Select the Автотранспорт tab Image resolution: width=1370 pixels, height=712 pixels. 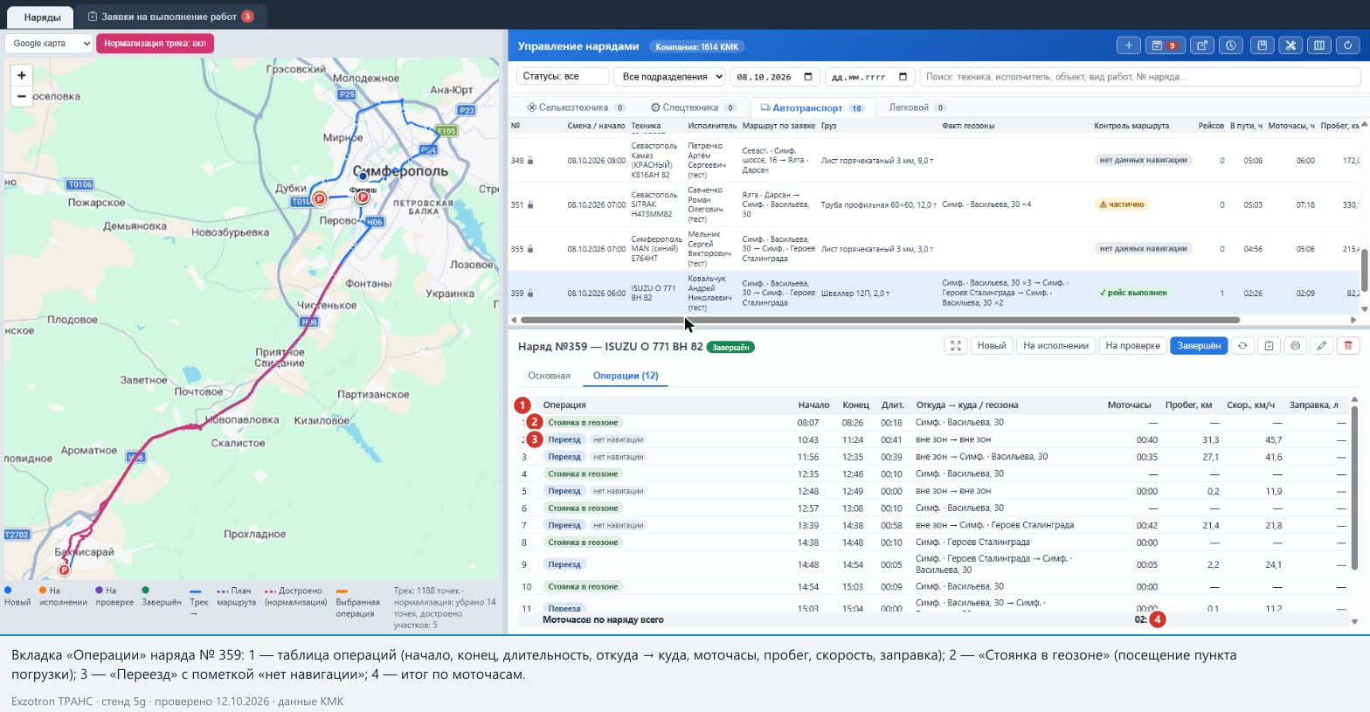(x=812, y=108)
